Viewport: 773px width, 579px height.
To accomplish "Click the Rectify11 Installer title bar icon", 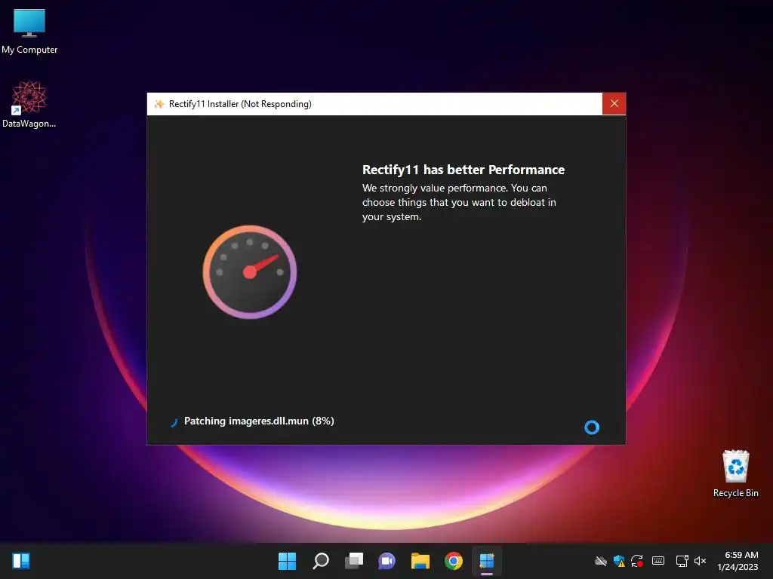I will 159,104.
